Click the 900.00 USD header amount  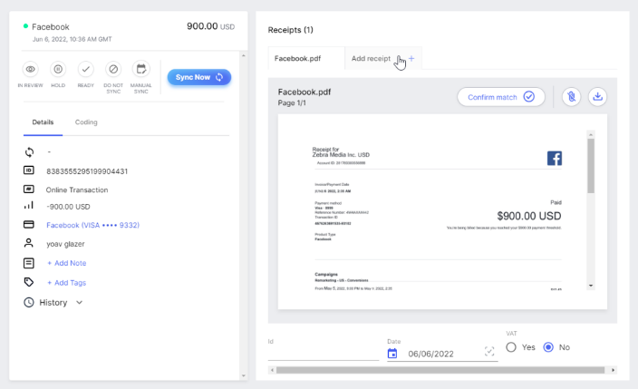click(211, 26)
